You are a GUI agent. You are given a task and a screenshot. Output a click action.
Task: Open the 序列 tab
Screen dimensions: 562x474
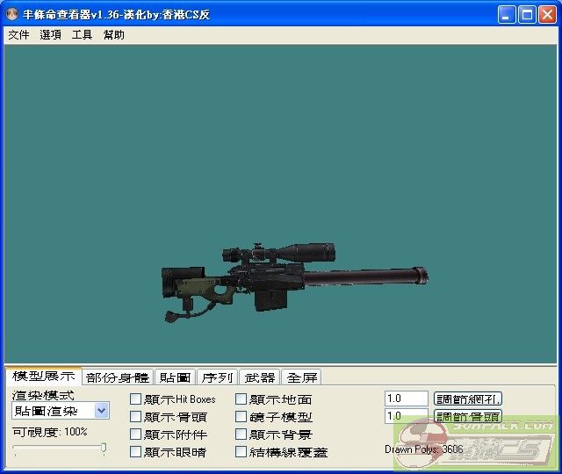pyautogui.click(x=217, y=377)
